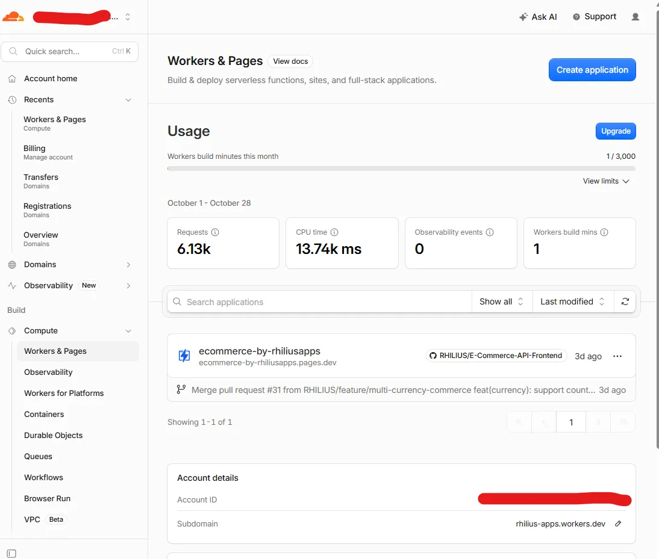This screenshot has width=659, height=559.
Task: Open Workers & Pages under Recents
Action: point(55,123)
